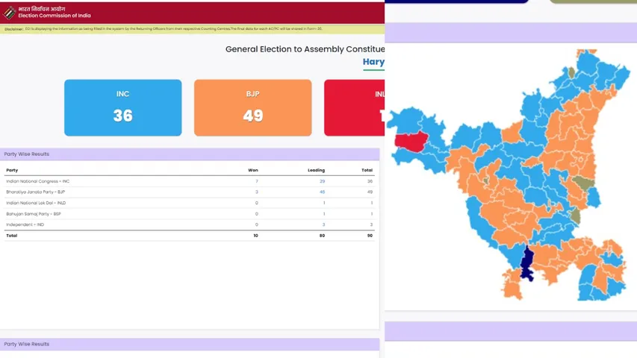Click the 'Party' column header
The image size is (637, 358).
pyautogui.click(x=12, y=170)
